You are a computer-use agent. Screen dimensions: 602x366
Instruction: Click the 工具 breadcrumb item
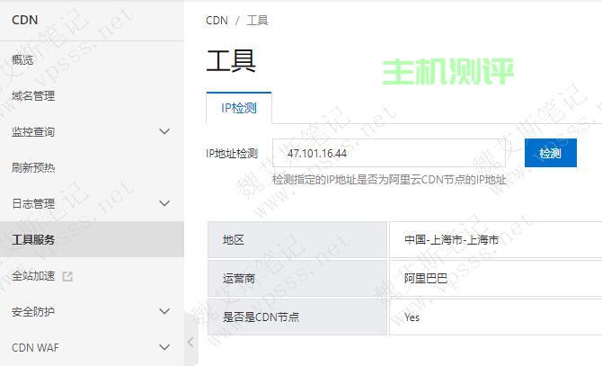(x=258, y=20)
